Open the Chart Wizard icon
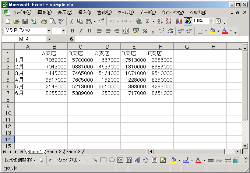Image resolution: width=250 pixels, height=173 pixels. pos(179,21)
